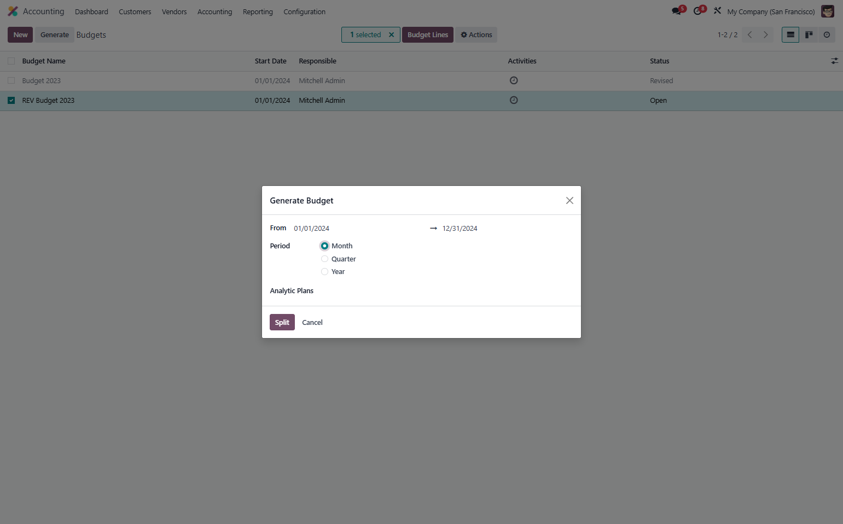Switch to list view icon
Image resolution: width=843 pixels, height=524 pixels.
(790, 34)
